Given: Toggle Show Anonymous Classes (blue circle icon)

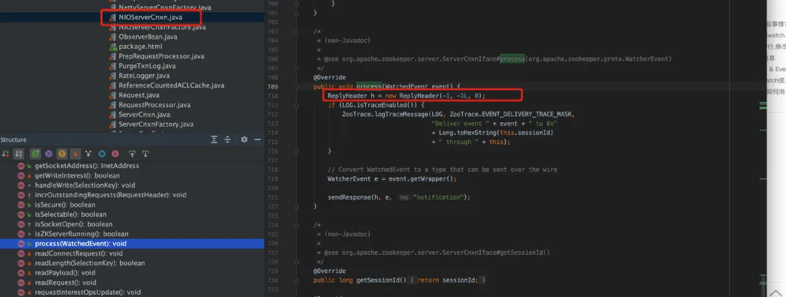Looking at the screenshot, I should (x=102, y=154).
